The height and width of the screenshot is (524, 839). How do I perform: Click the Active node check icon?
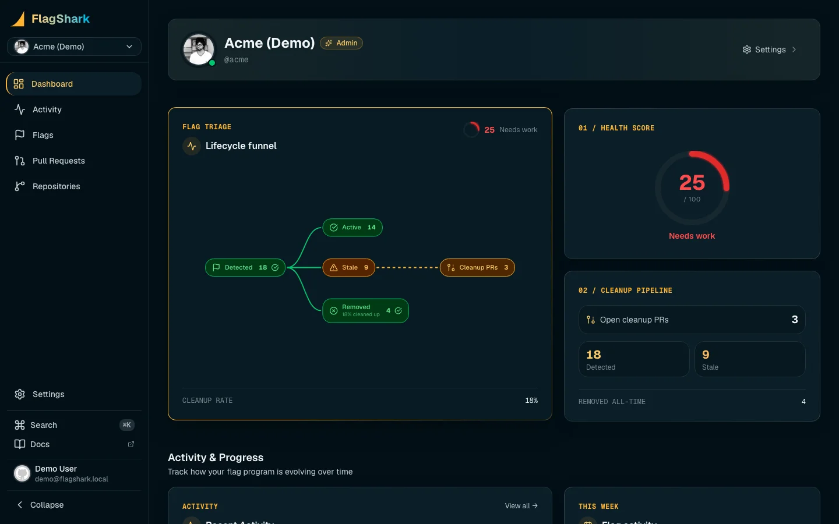[334, 228]
